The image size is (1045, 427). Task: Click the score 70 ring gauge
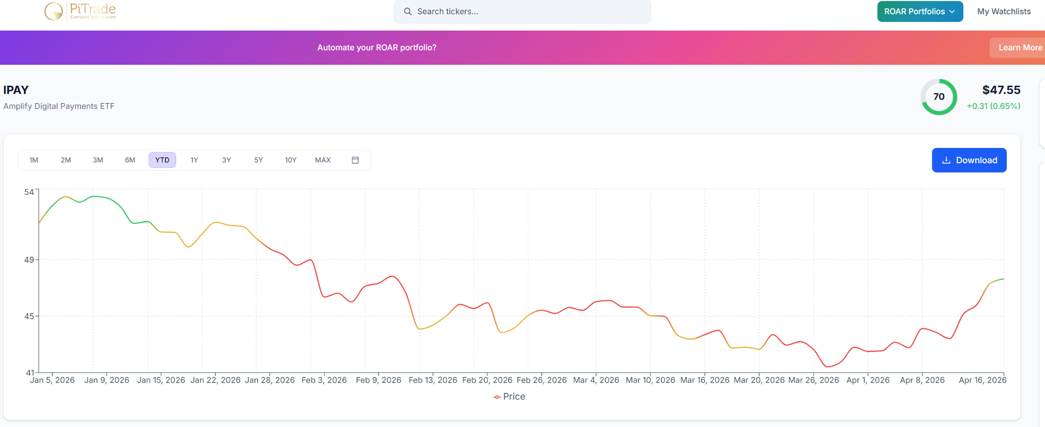(x=938, y=97)
